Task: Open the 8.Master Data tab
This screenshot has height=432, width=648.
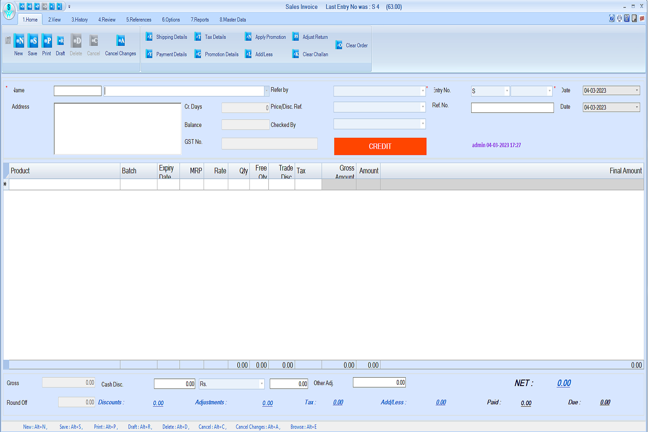Action: tap(232, 20)
